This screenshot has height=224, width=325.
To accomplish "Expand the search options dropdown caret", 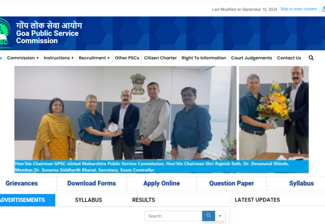I will click(220, 216).
